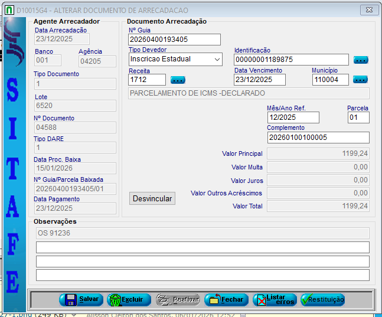Screen dimensions: 382x317
Task: Click the Nº Guia input field
Action: click(x=174, y=40)
